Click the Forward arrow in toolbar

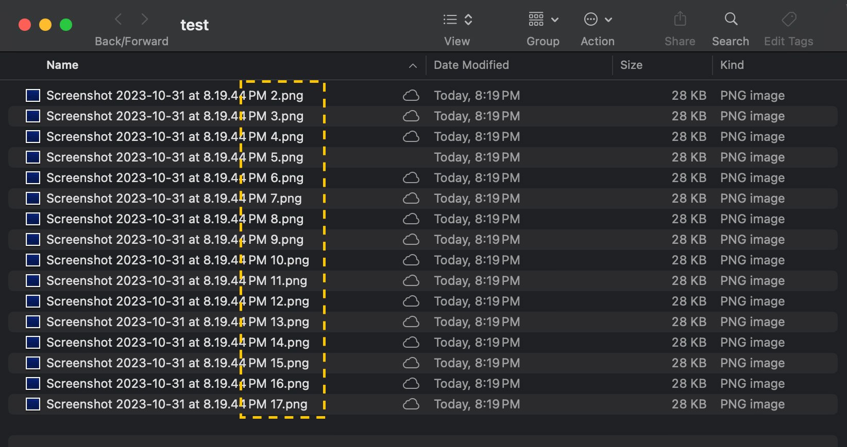[x=145, y=20]
